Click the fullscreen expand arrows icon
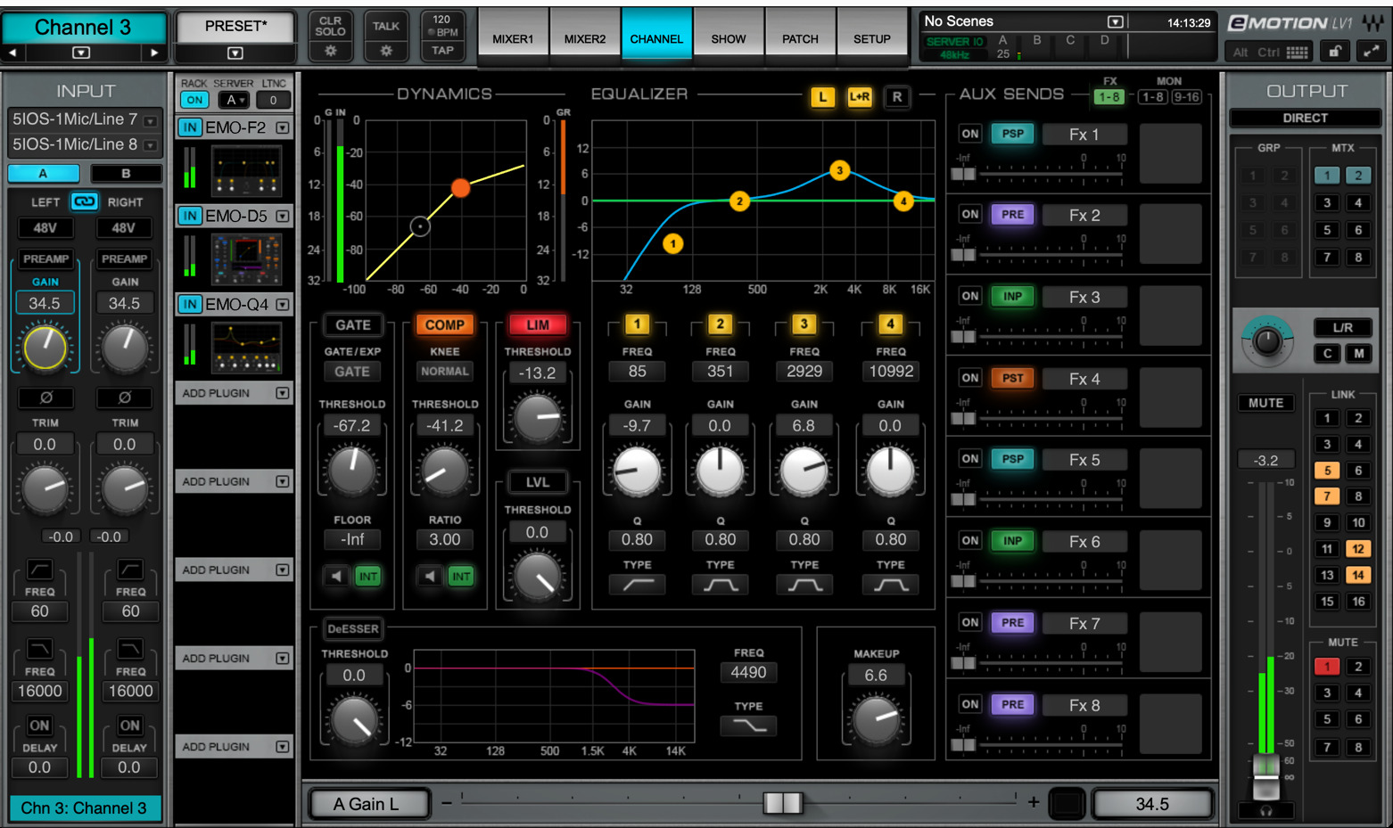 (x=1371, y=52)
